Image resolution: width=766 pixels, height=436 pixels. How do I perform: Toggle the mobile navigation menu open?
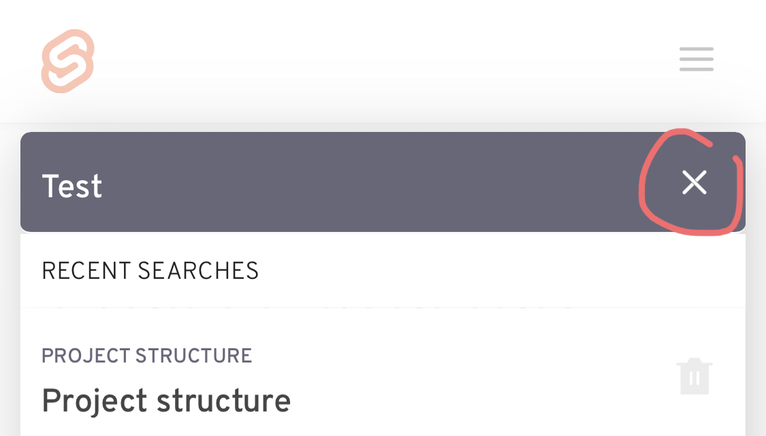696,59
